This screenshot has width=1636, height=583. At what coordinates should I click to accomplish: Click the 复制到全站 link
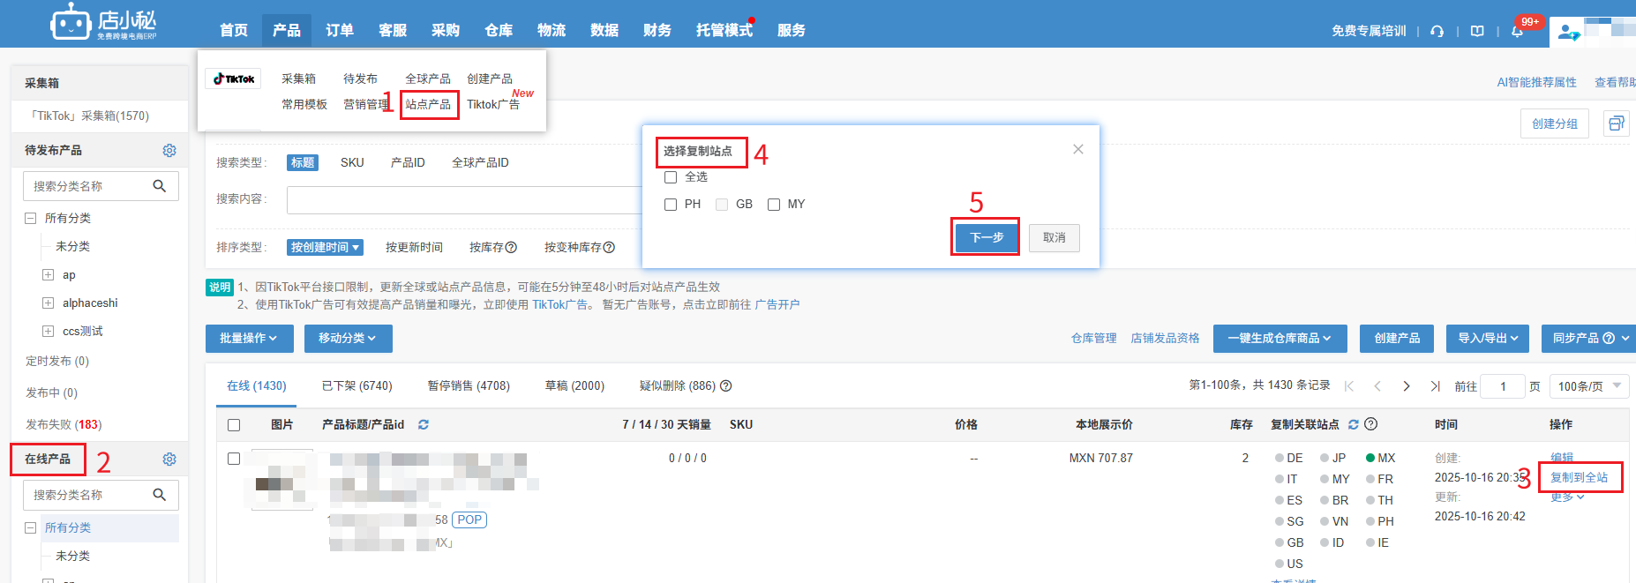(x=1579, y=477)
